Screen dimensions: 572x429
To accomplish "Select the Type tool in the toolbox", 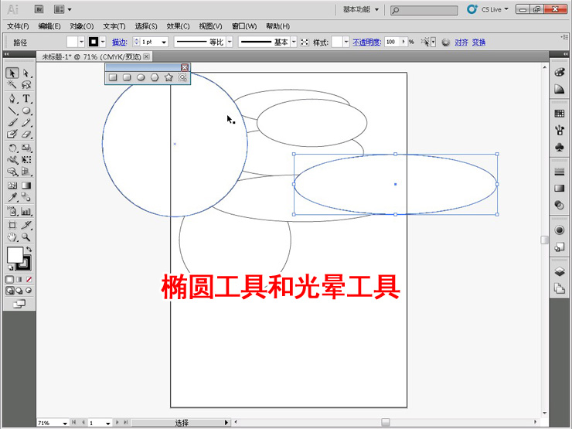I will (26, 99).
